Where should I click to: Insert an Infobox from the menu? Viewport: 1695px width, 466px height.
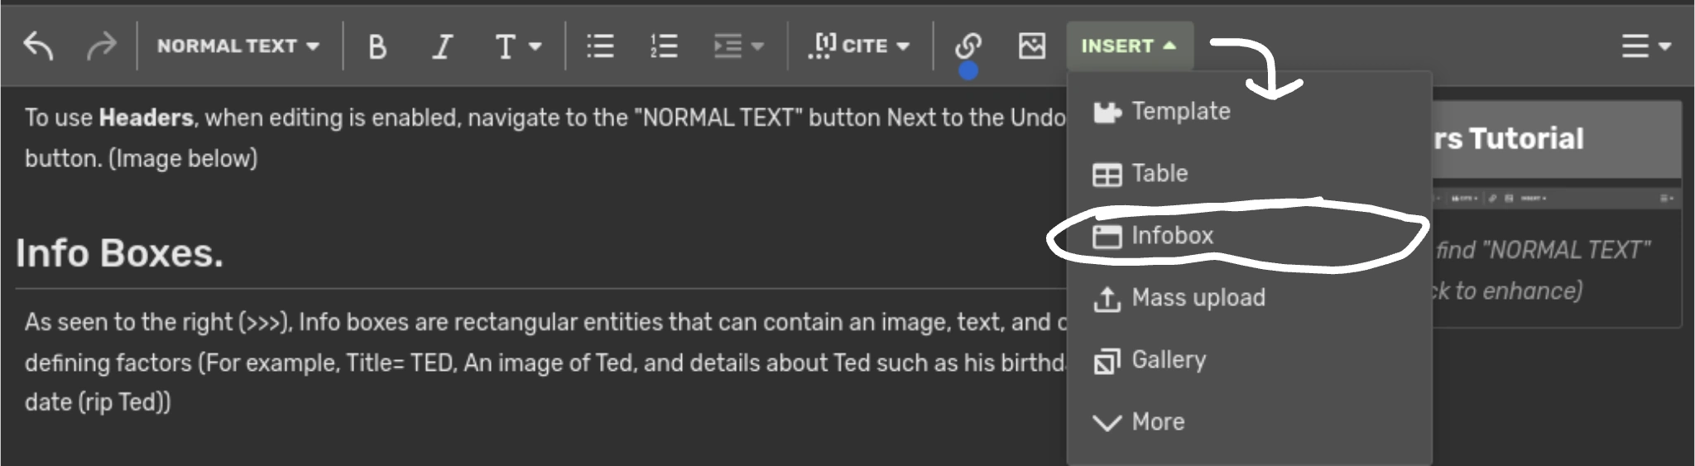(1171, 235)
